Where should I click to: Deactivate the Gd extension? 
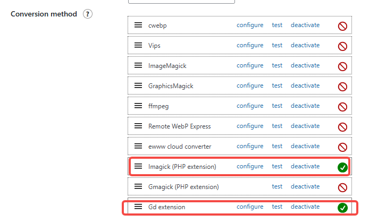pyautogui.click(x=305, y=207)
